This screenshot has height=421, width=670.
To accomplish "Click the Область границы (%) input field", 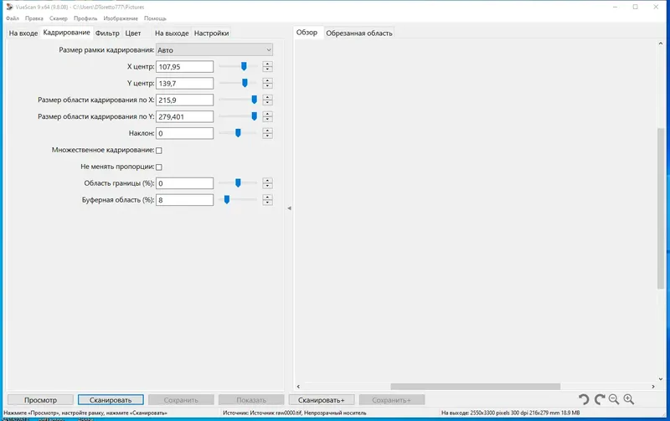I will coord(184,183).
